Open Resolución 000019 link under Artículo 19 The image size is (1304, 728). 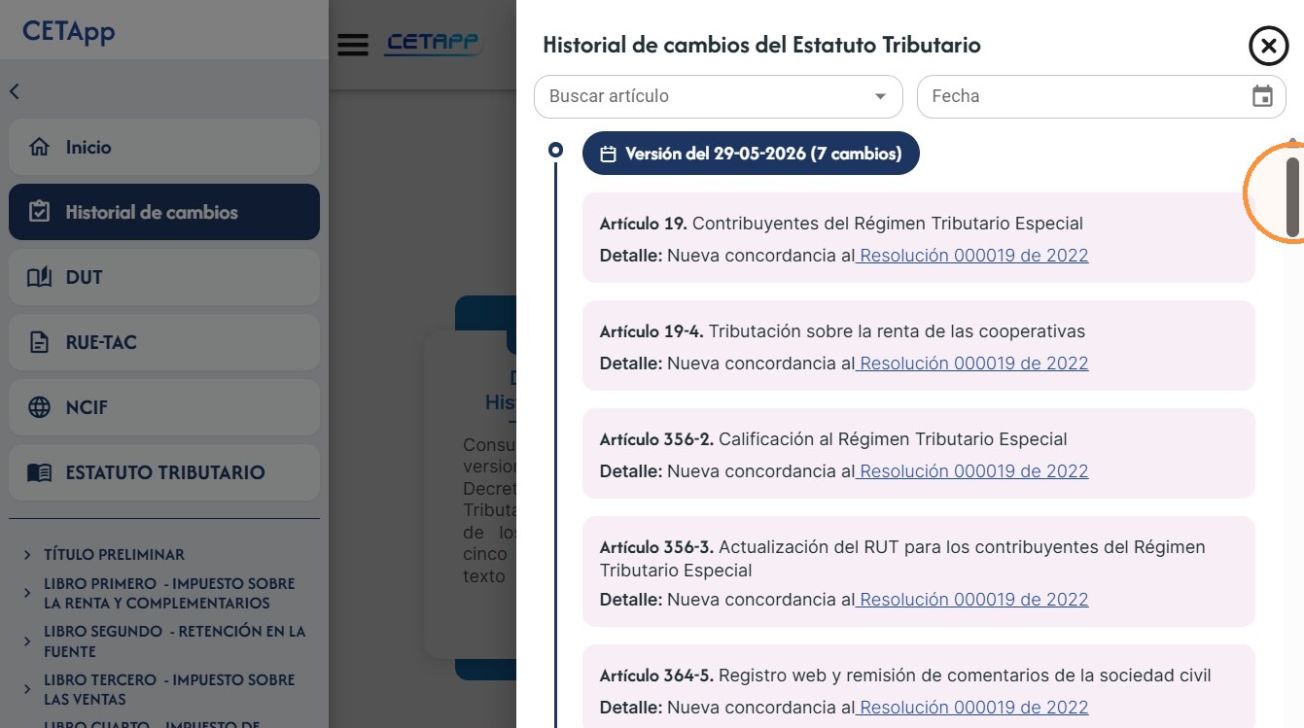(x=973, y=256)
